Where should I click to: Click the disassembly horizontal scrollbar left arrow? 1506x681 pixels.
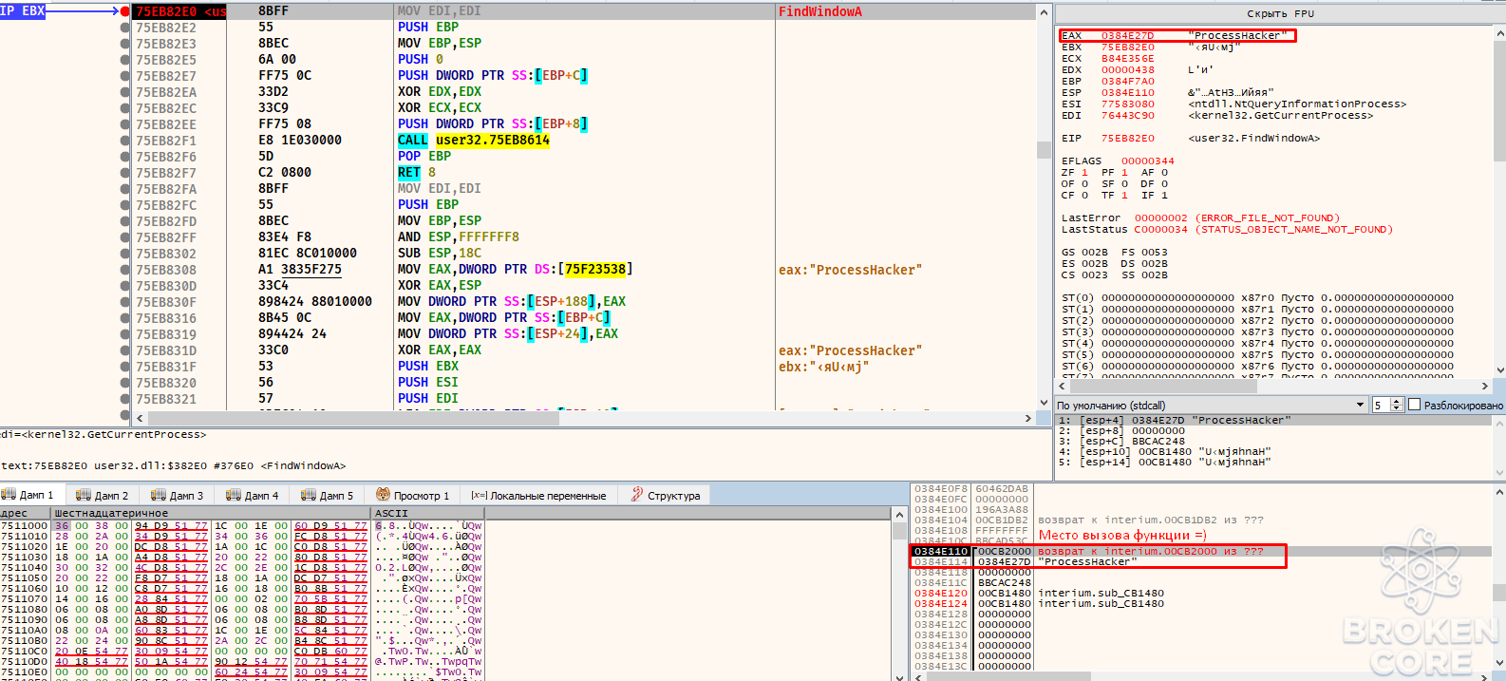coord(140,418)
